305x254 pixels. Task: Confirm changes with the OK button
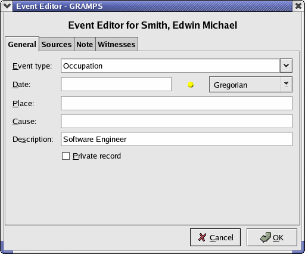coord(272,237)
